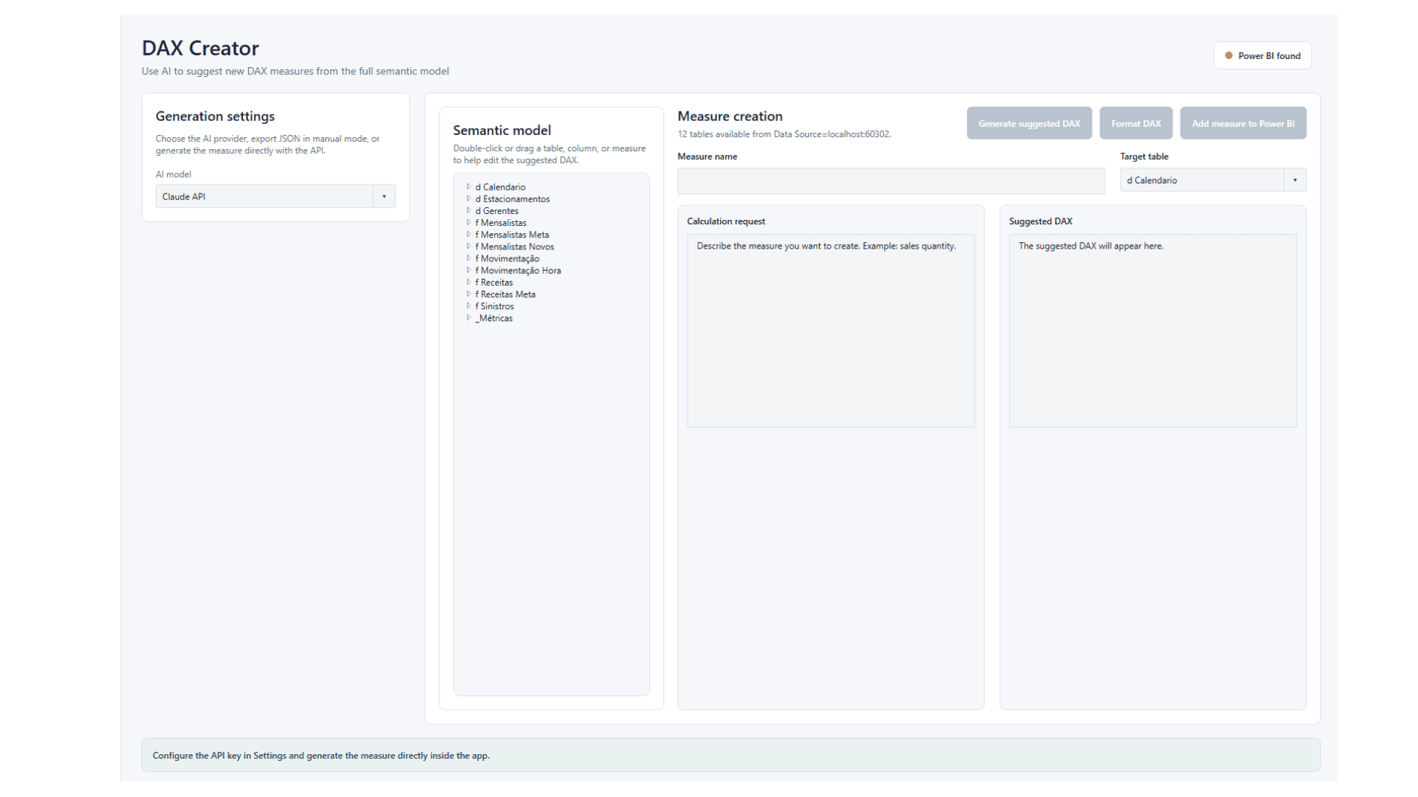
Task: Expand the d Calendario table node
Action: [x=468, y=187]
